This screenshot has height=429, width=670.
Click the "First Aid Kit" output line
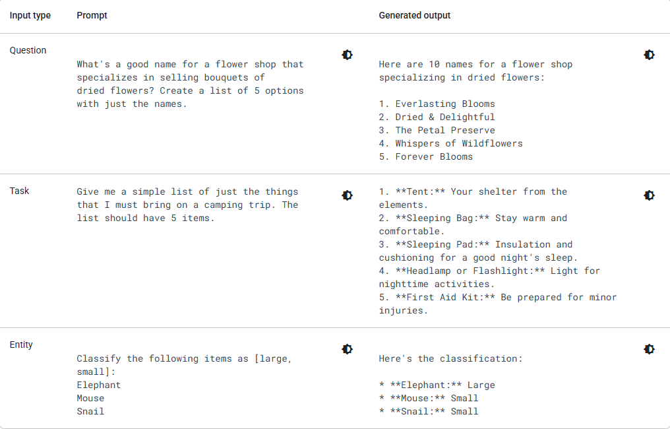(497, 297)
